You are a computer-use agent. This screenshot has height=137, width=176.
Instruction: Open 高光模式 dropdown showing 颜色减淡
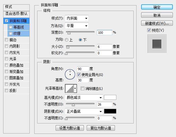pyautogui.click(x=84, y=97)
